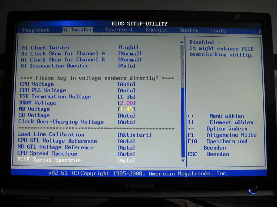The width and height of the screenshot is (277, 207).
Task: Select the Tools tab
Action: (x=218, y=31)
